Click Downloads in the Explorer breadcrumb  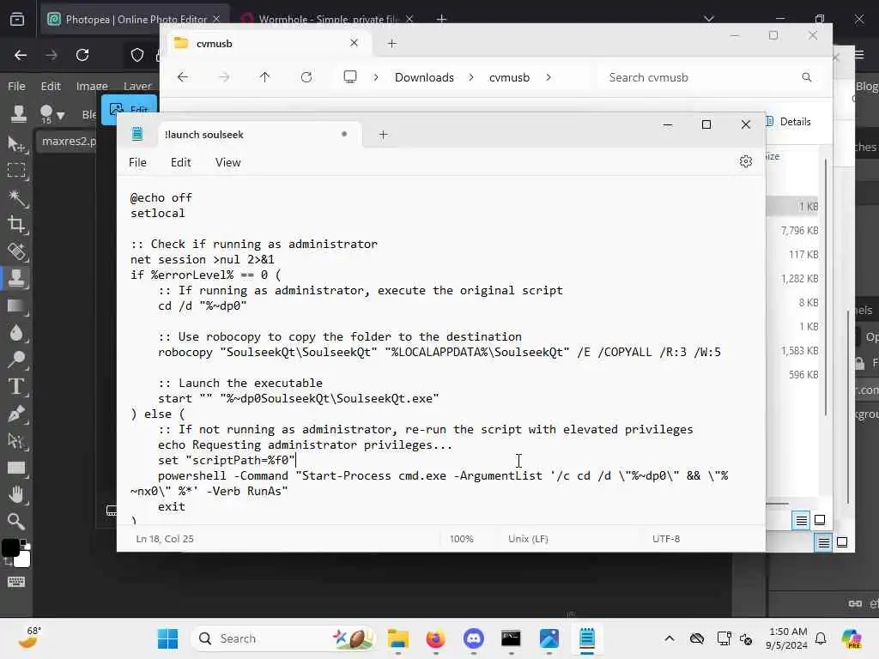(x=424, y=77)
